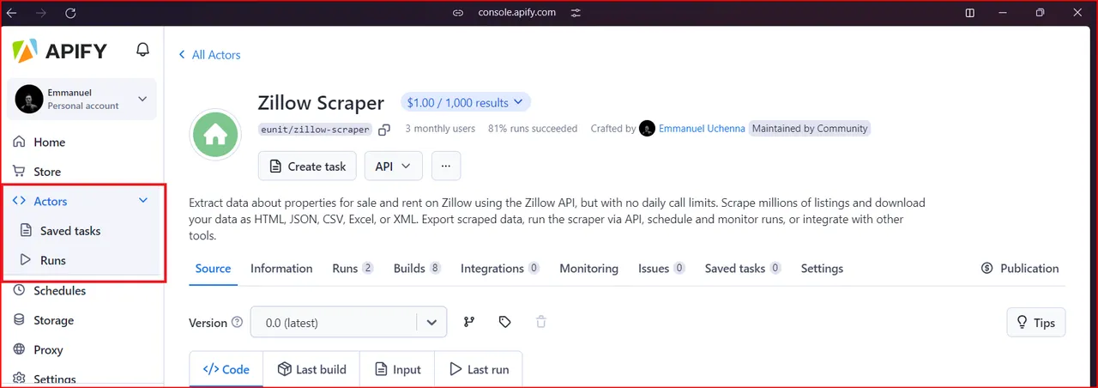Open the three-dot more actions menu
This screenshot has width=1098, height=388.
[x=446, y=167]
